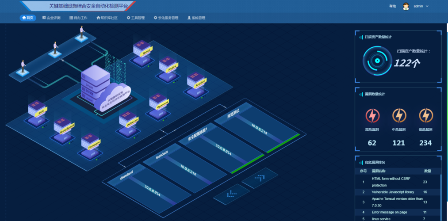
Task: Click the previous page arrow tile
Action: click(231, 194)
